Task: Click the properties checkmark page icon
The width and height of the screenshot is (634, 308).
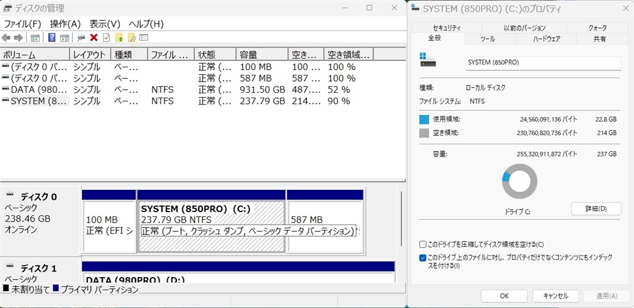Action: coord(106,38)
